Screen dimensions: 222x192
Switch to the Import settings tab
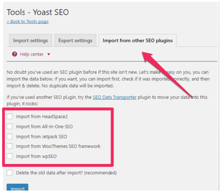[31, 40]
